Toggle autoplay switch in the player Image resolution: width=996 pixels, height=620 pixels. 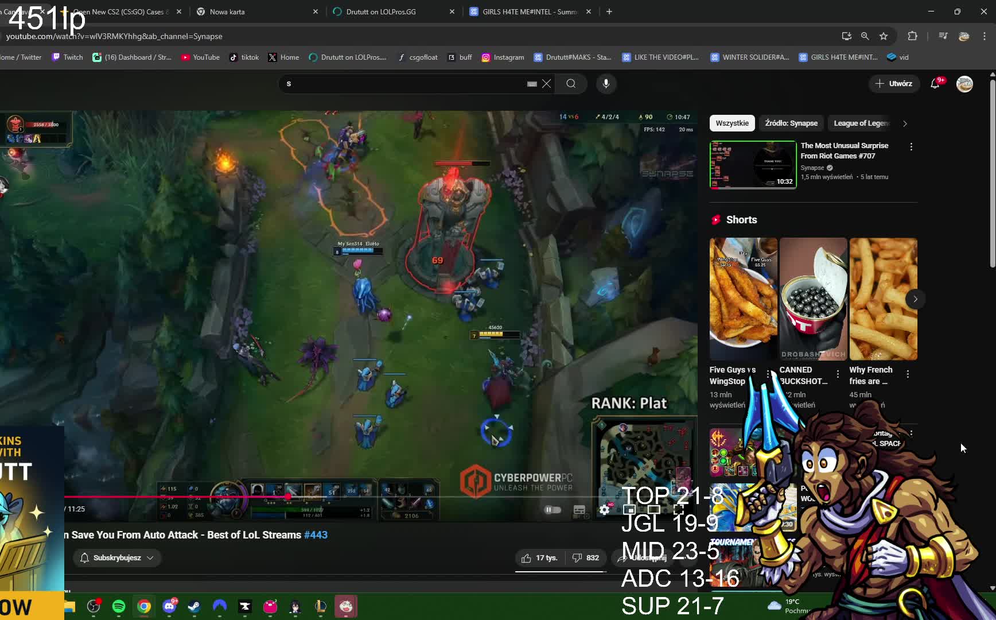[x=553, y=510]
